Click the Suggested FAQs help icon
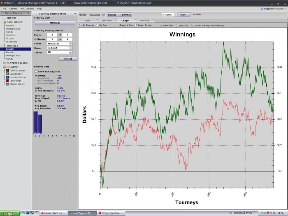The image size is (288, 216). tap(262, 9)
